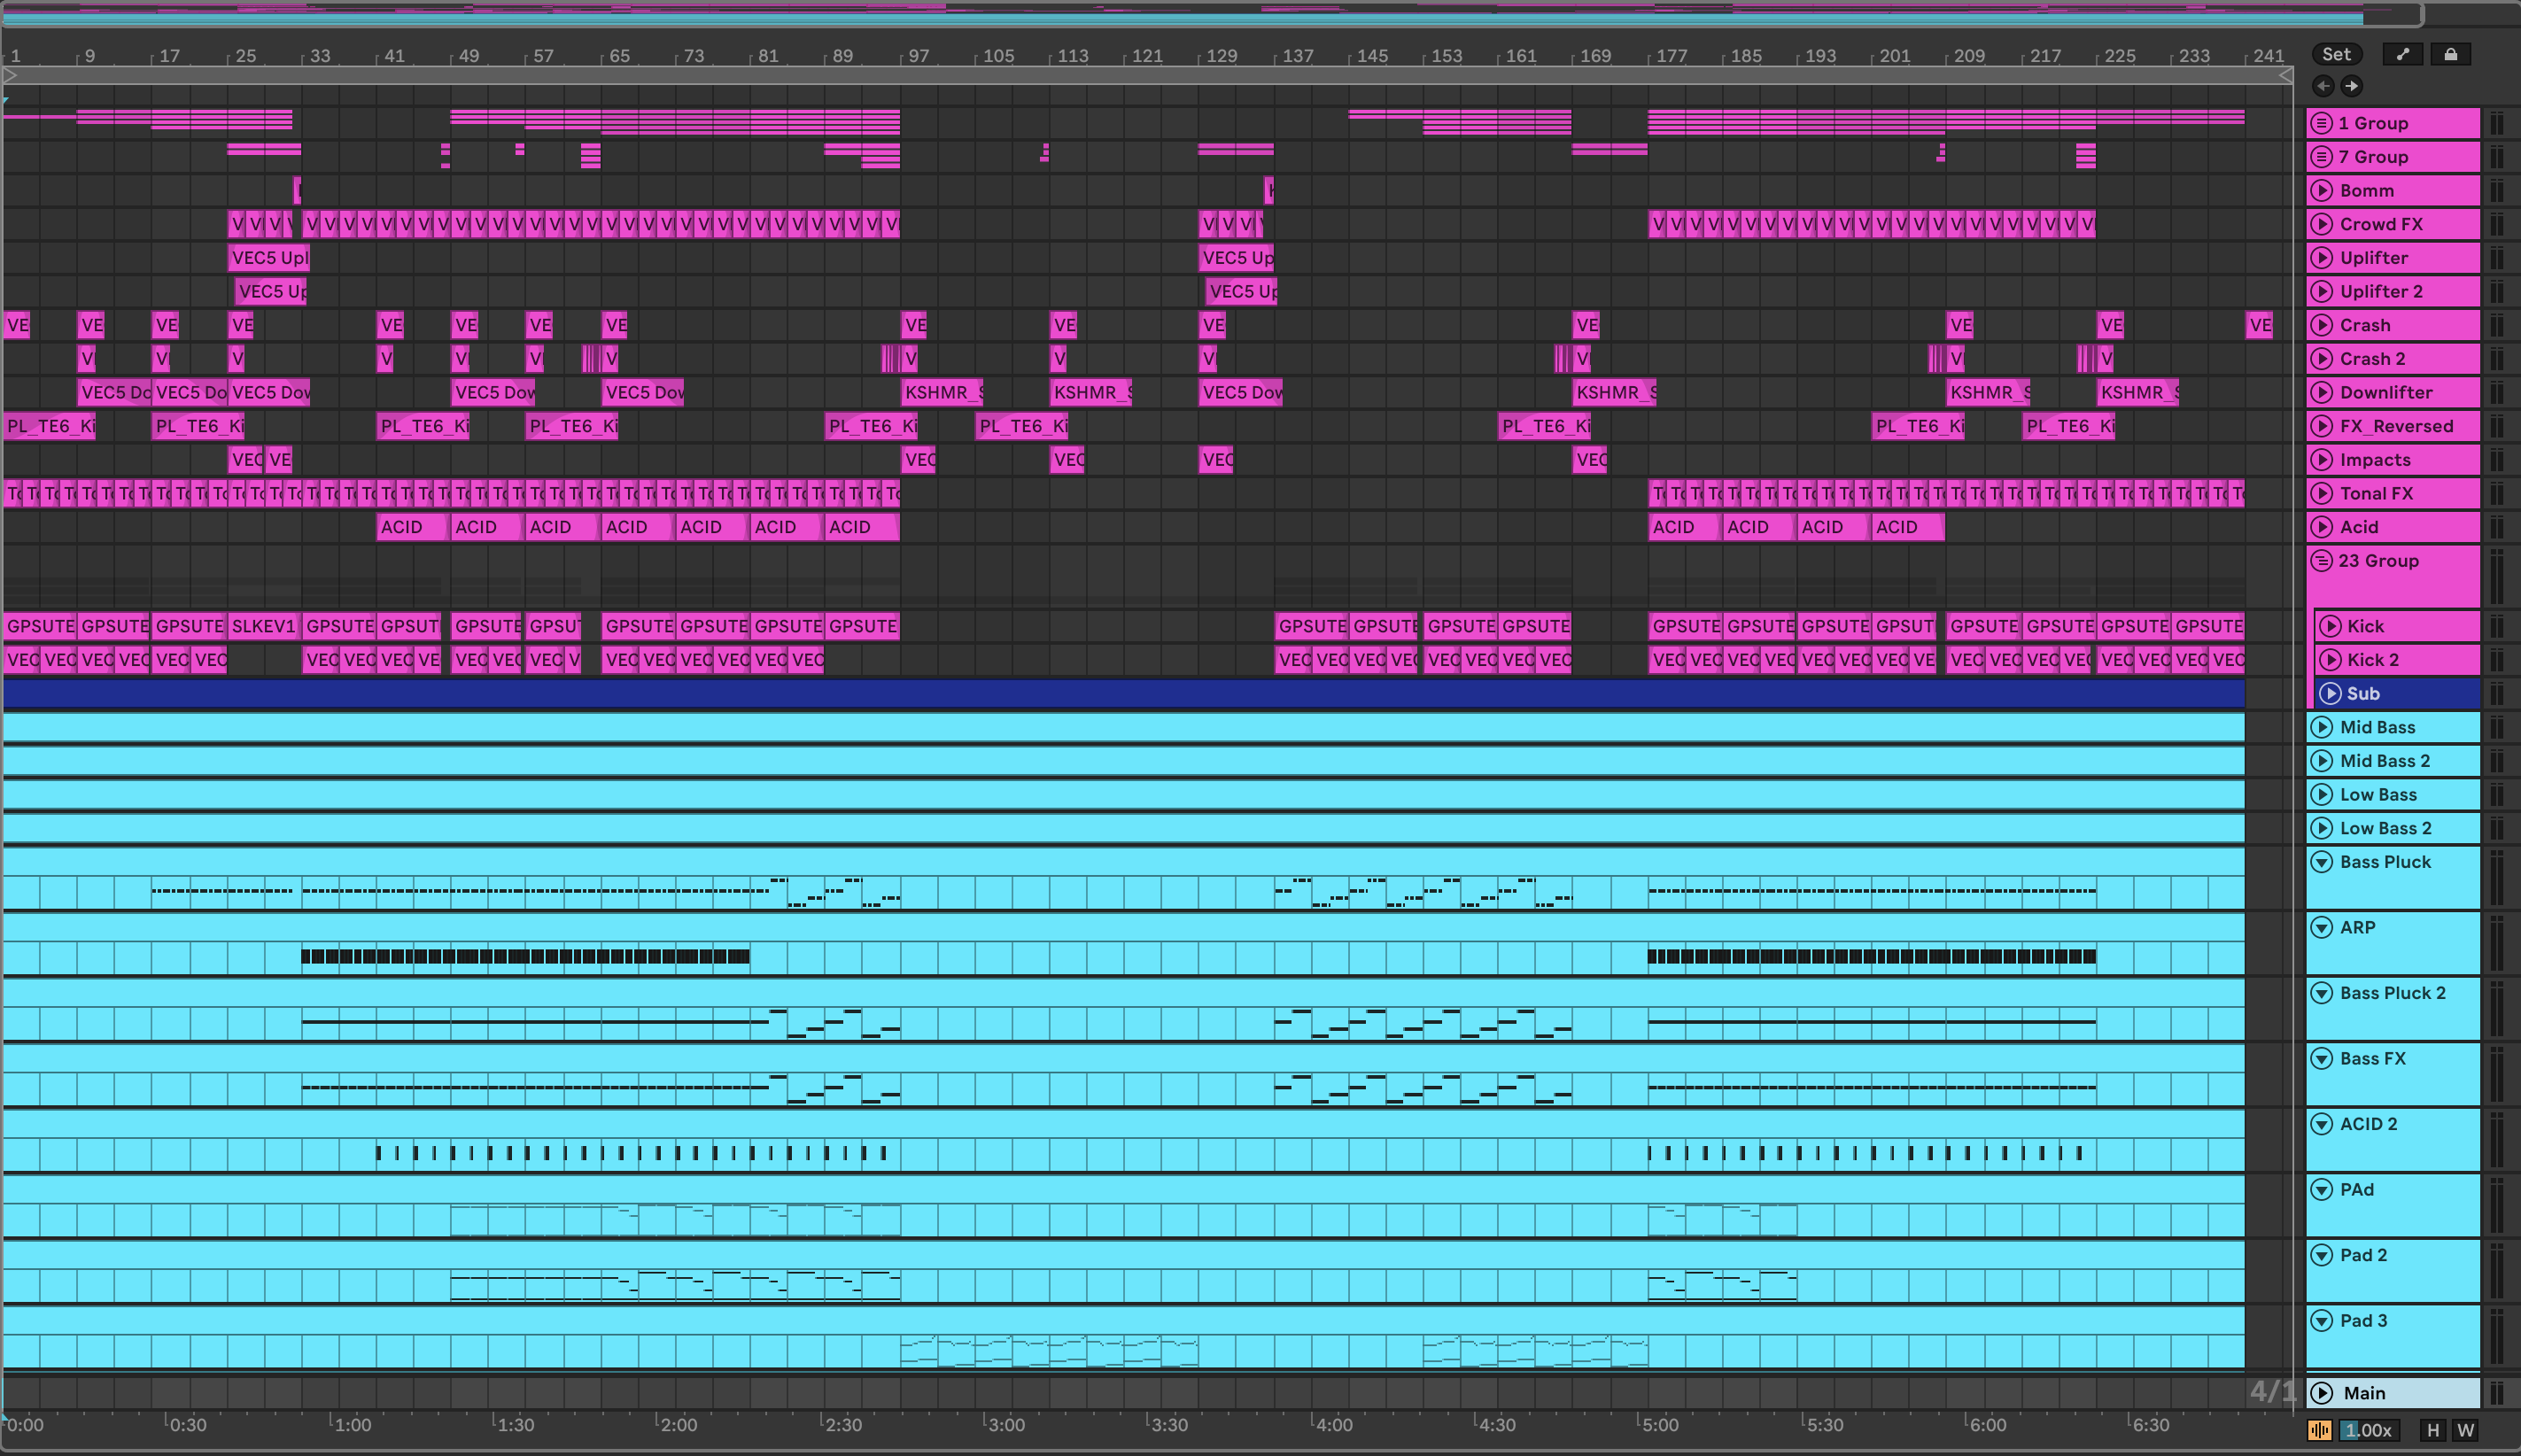
Task: Jump to the next locator arrow
Action: pos(2352,86)
